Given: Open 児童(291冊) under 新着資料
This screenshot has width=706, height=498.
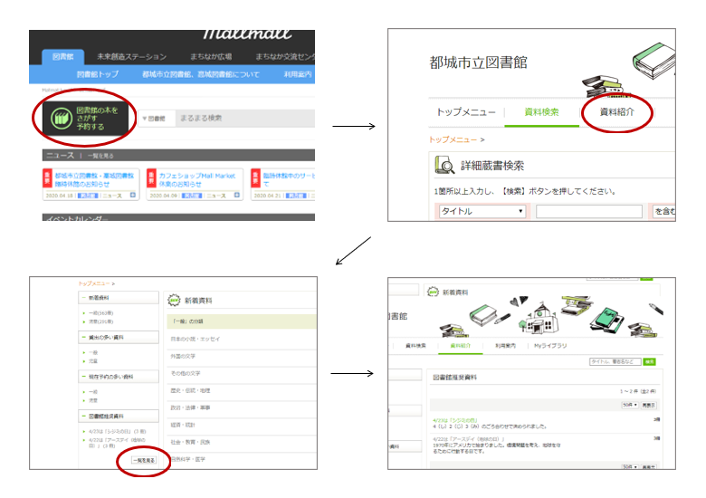Looking at the screenshot, I should click(x=100, y=321).
